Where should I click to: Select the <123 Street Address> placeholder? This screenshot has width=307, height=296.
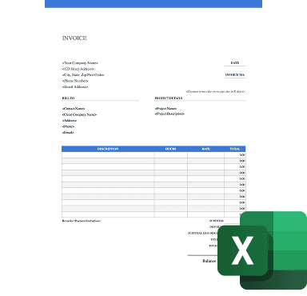tap(78, 69)
